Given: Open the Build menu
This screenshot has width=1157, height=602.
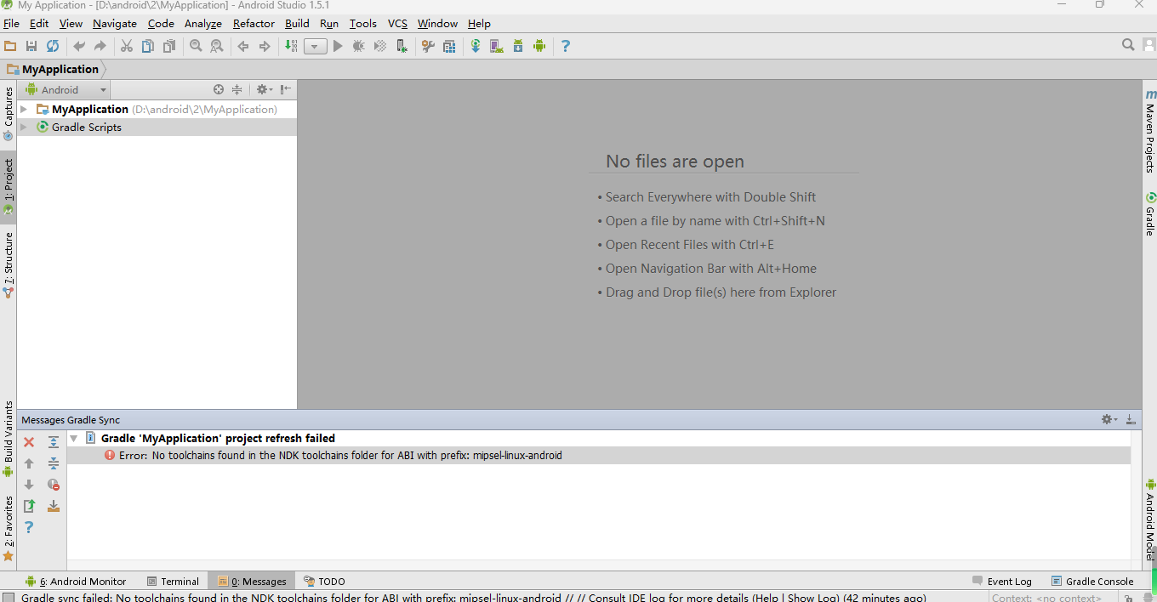Looking at the screenshot, I should tap(297, 24).
